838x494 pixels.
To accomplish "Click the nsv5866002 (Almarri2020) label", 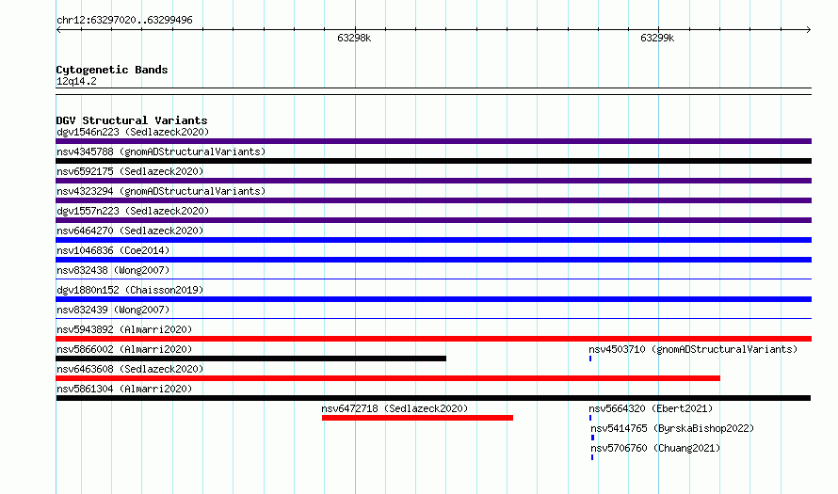I will 124,349.
